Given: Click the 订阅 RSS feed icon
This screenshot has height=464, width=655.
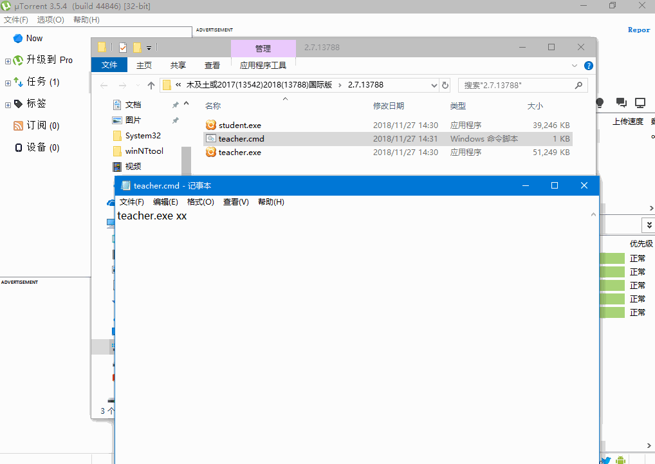Looking at the screenshot, I should coord(18,125).
